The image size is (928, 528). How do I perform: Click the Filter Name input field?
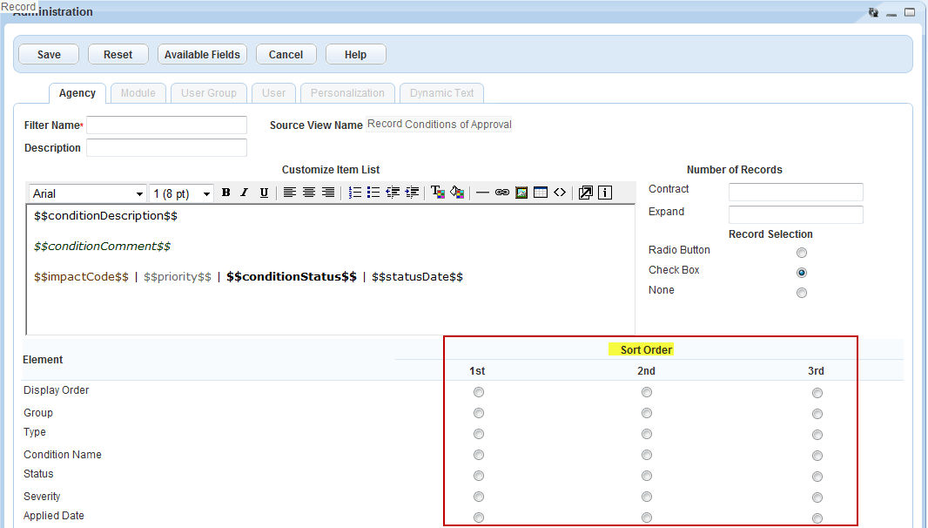(166, 125)
